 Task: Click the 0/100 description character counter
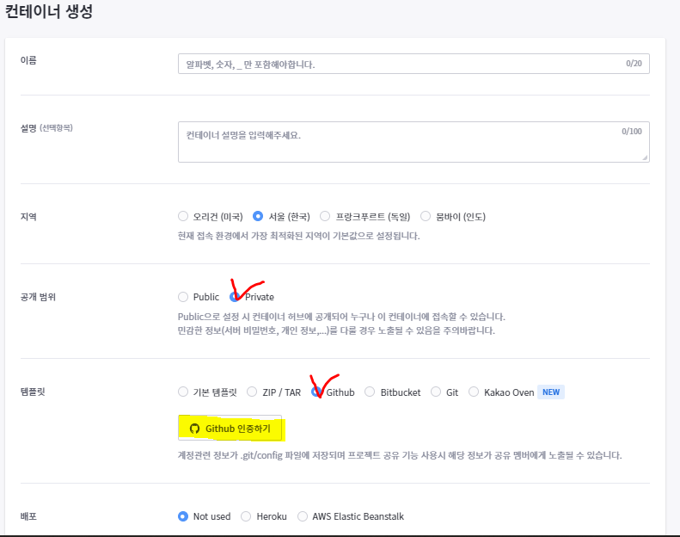[x=631, y=131]
